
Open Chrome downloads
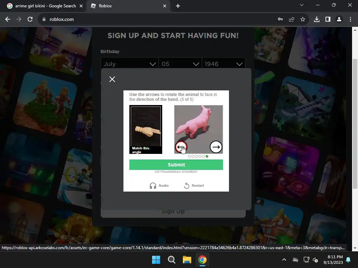point(317,20)
